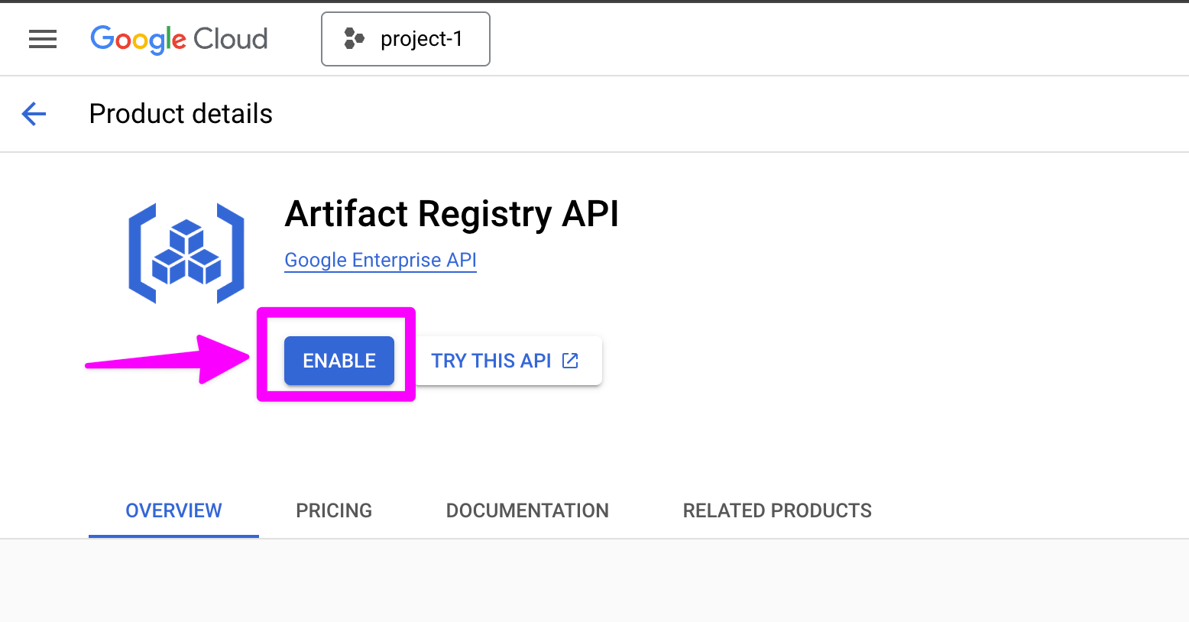Click the gray Cloud word in logo
This screenshot has height=622, width=1189.
[x=230, y=39]
